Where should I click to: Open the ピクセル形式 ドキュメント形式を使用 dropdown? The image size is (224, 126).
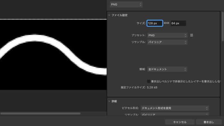pos(175,108)
